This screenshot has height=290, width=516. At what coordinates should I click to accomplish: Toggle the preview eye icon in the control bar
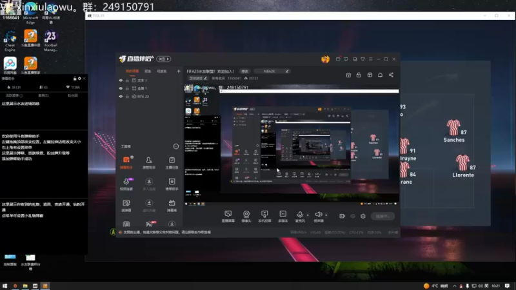(x=353, y=217)
